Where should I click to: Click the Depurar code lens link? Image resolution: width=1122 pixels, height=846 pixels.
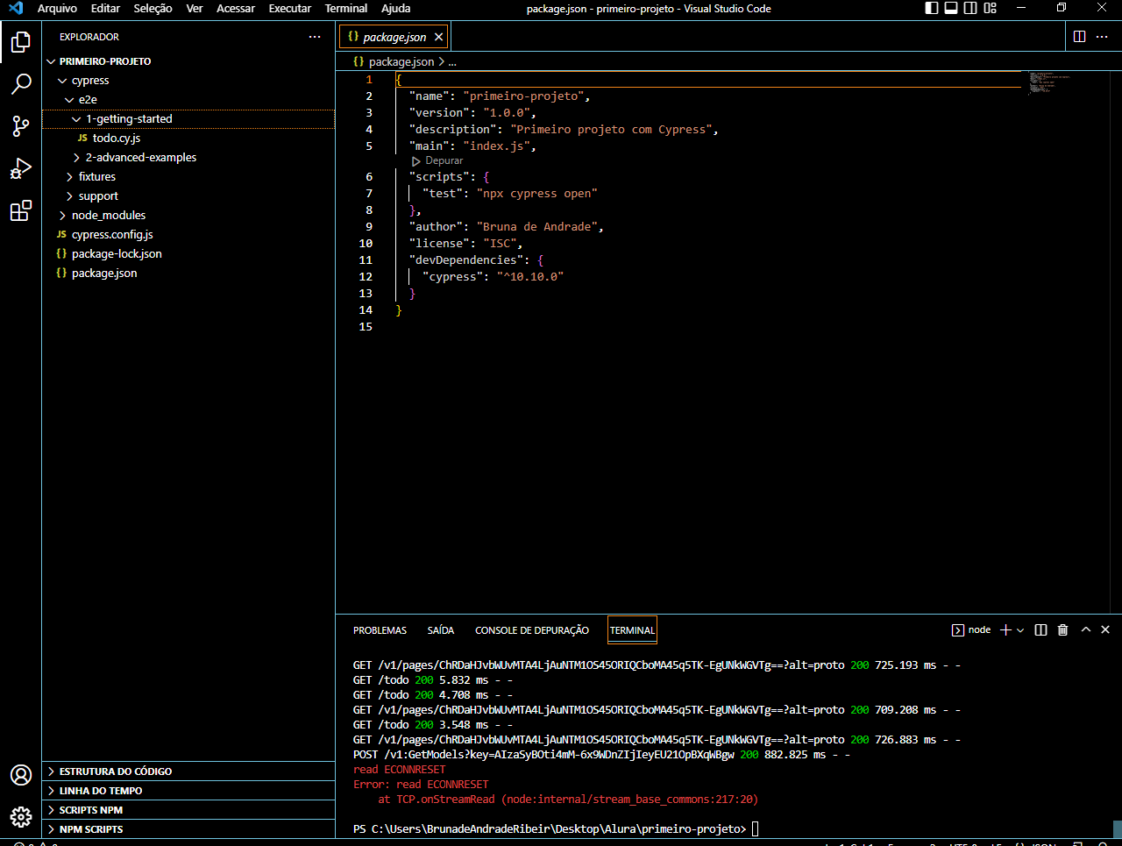(437, 161)
